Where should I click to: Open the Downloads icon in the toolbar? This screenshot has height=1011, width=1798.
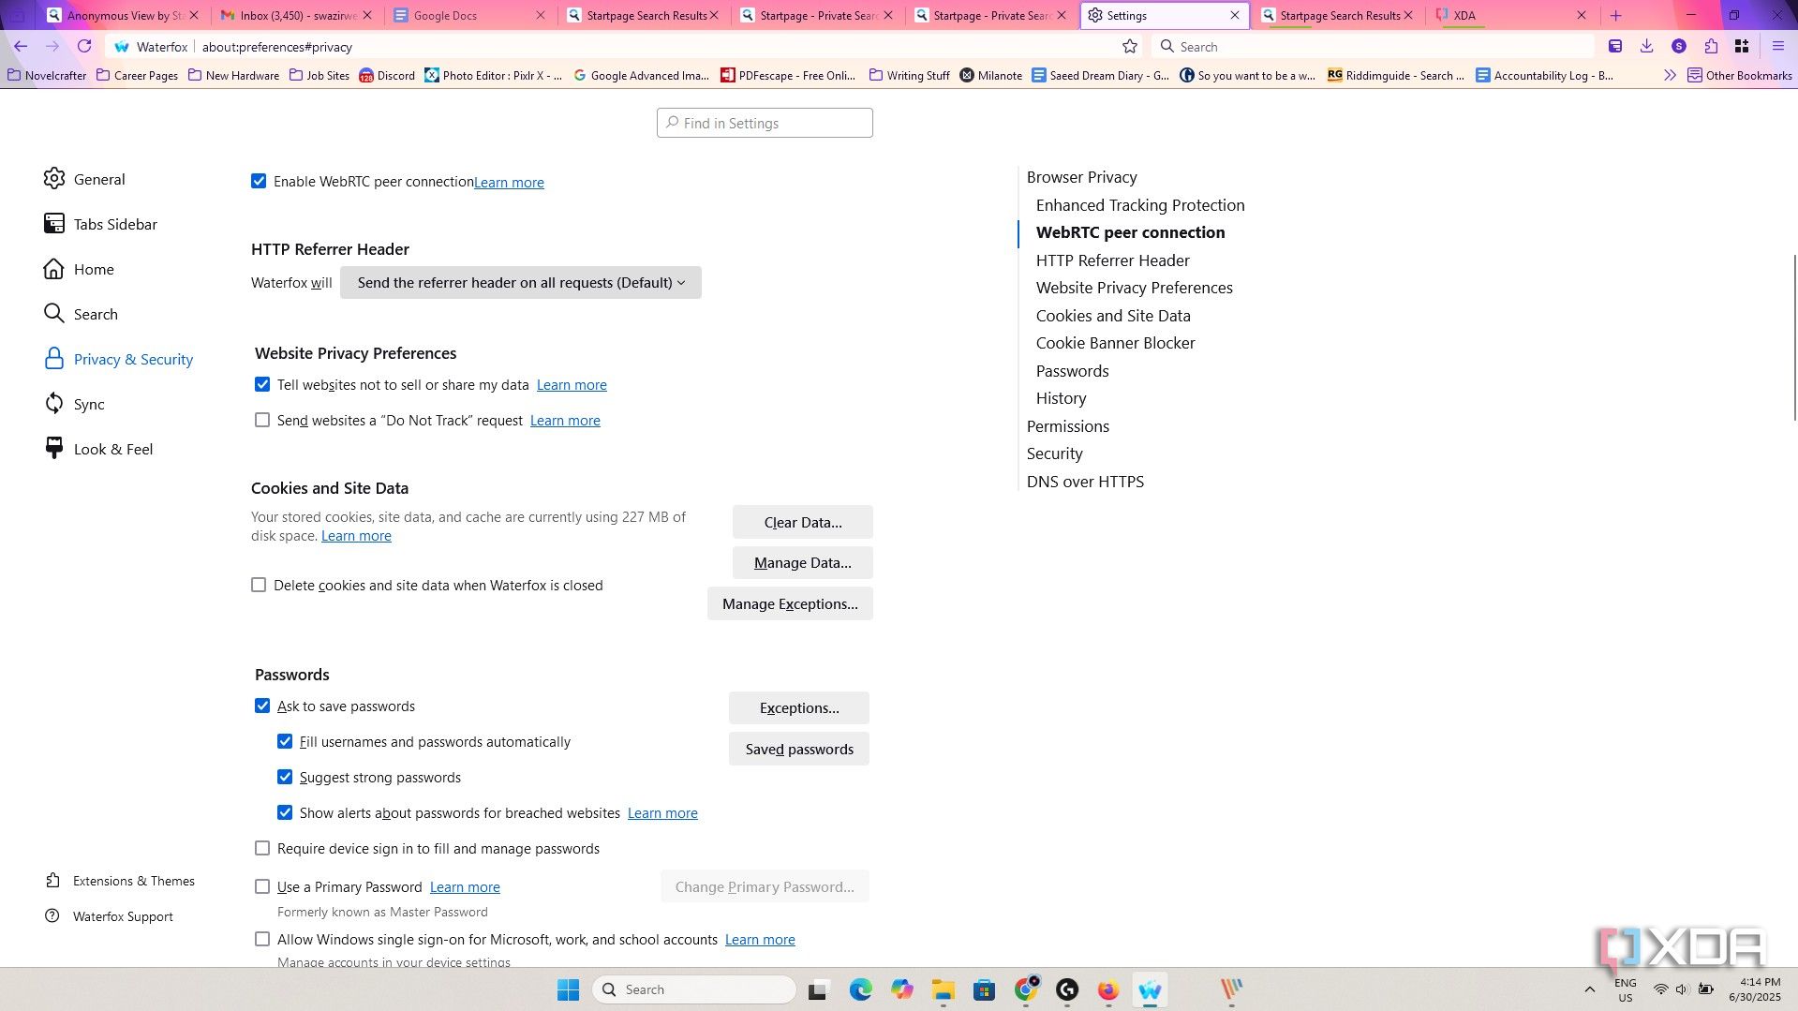1645,46
